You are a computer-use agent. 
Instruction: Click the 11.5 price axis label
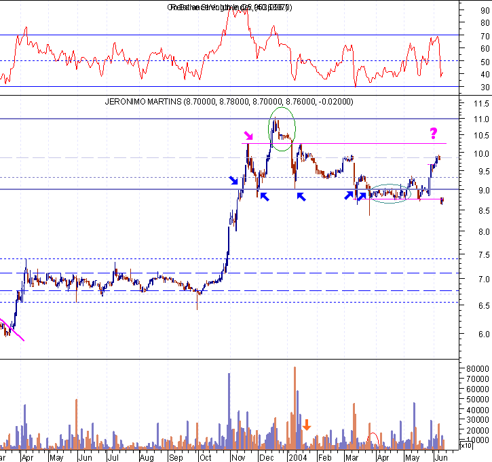tap(481, 104)
